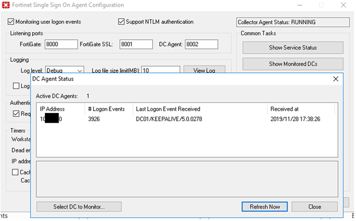The width and height of the screenshot is (356, 221).
Task: Toggle Monitoring user logon events checkbox
Action: point(11,22)
